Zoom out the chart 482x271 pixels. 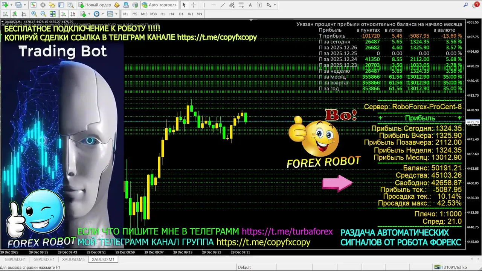coord(43,14)
